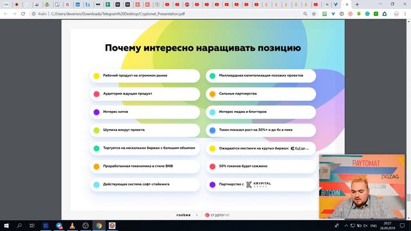Click the cryptonet logo in the footer
Viewport: 411px width, 231px height.
pos(217,215)
